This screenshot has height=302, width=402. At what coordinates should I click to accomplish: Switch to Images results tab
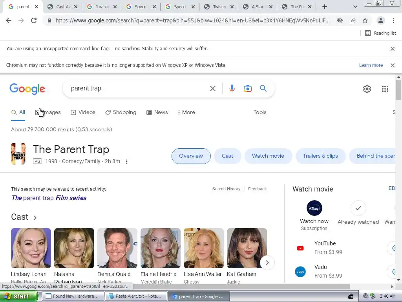[x=48, y=112]
